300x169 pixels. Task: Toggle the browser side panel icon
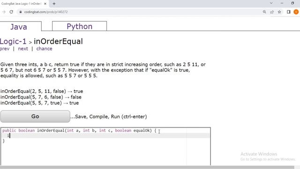pyautogui.click(x=289, y=12)
